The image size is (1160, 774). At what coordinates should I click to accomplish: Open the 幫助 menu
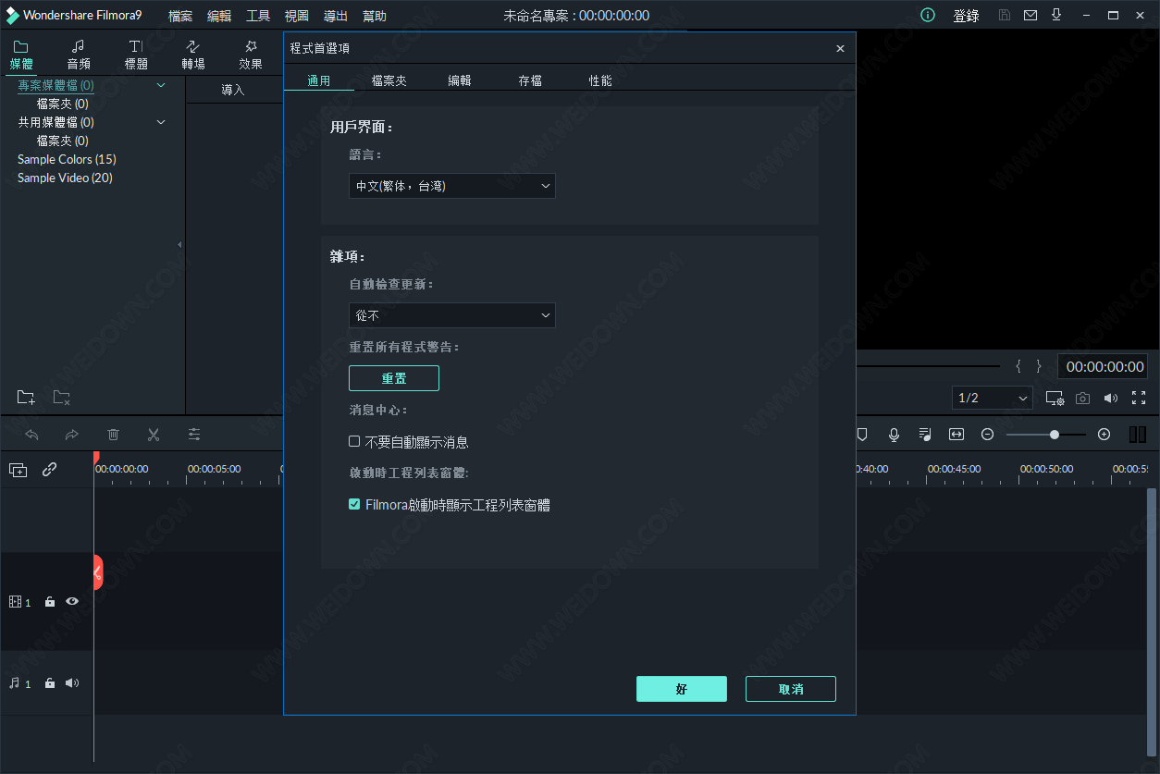(x=375, y=16)
